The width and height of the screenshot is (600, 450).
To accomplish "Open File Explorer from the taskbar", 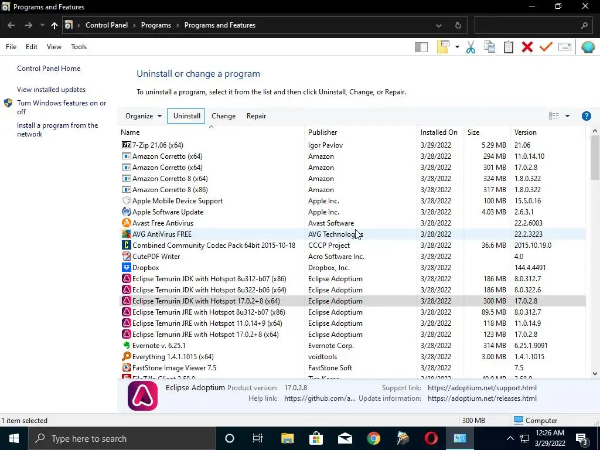I will pyautogui.click(x=287, y=438).
